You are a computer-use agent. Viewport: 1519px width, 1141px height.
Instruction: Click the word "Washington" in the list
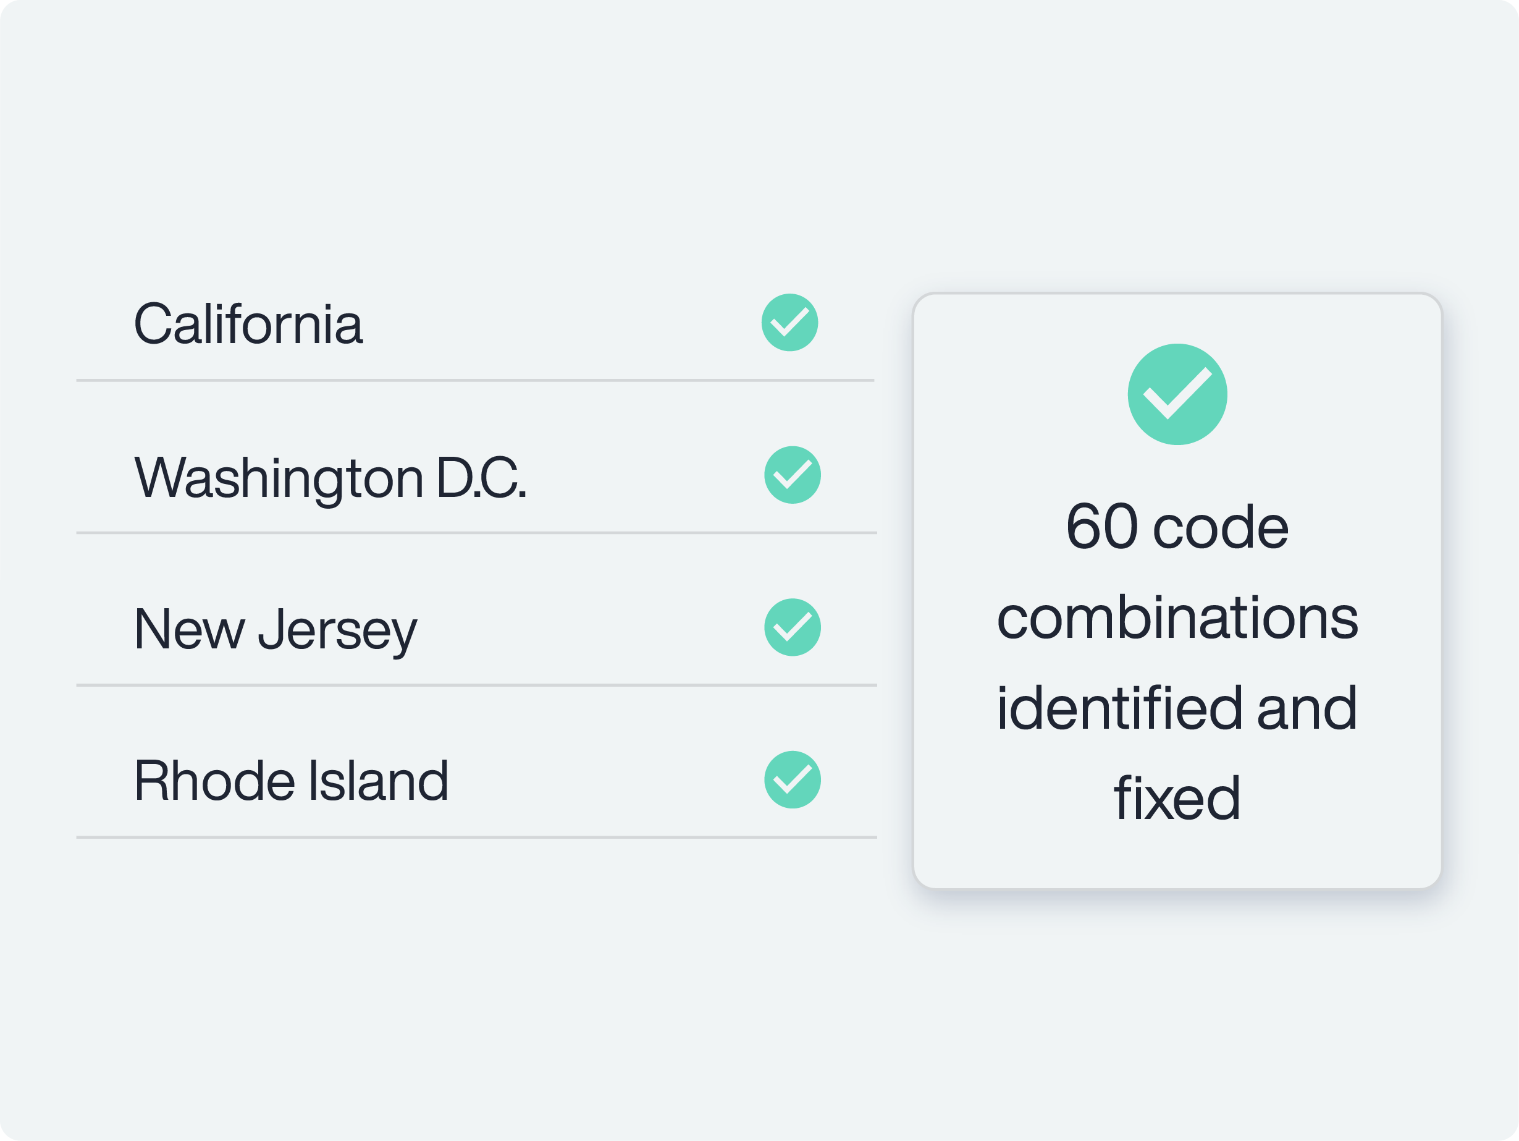coord(279,478)
